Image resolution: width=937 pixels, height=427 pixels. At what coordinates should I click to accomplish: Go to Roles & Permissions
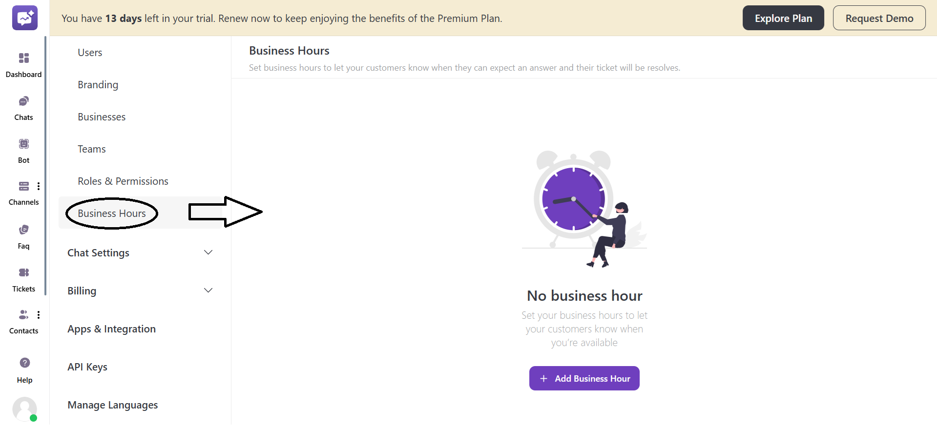pos(123,181)
